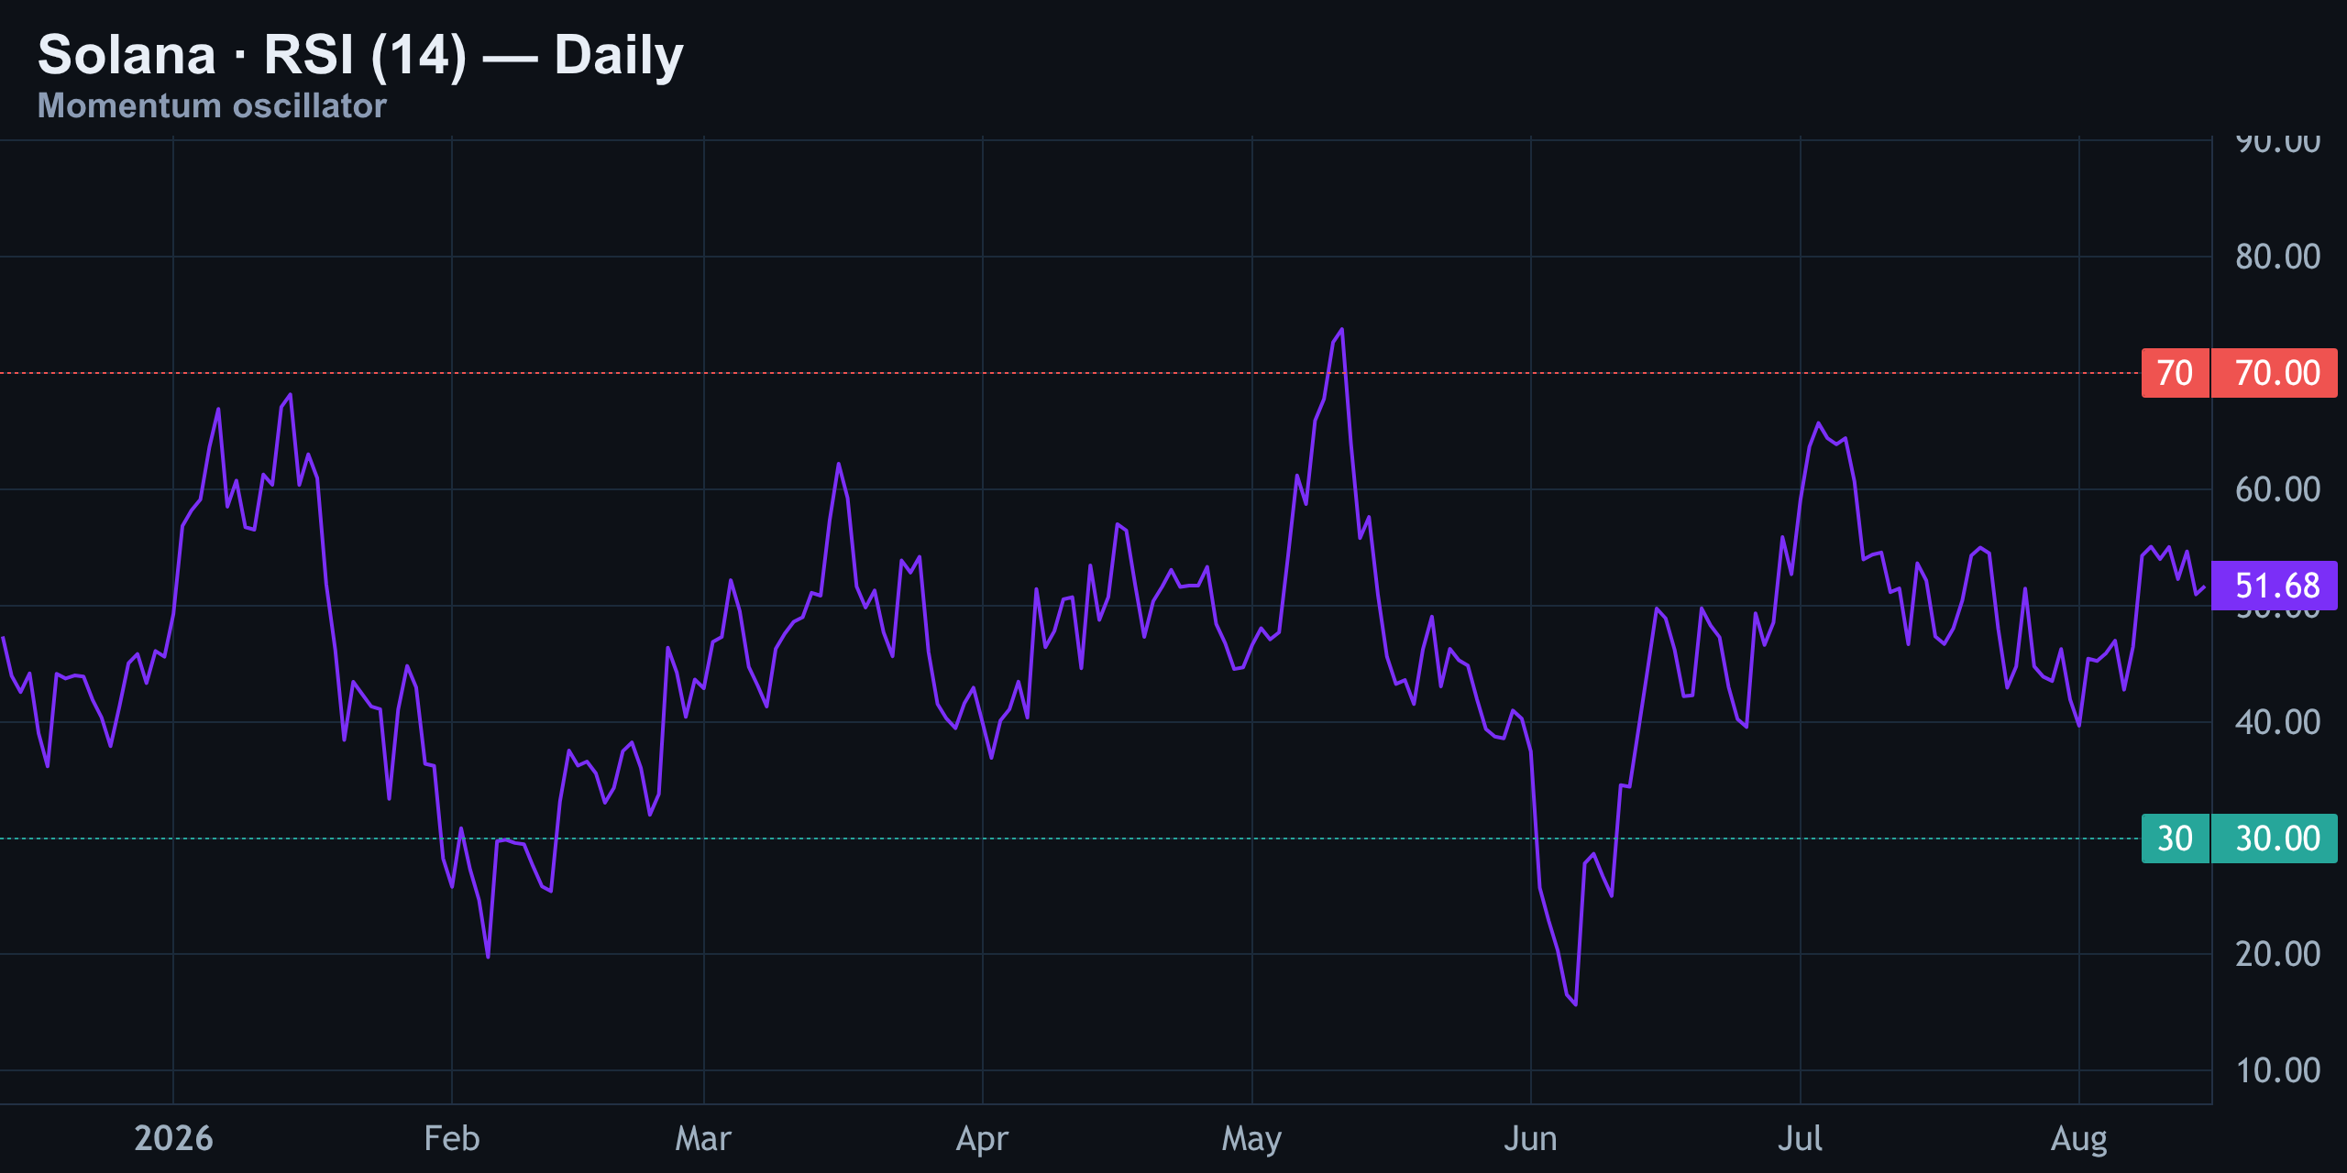Click the red 70.00 overbought price label

tap(2275, 373)
